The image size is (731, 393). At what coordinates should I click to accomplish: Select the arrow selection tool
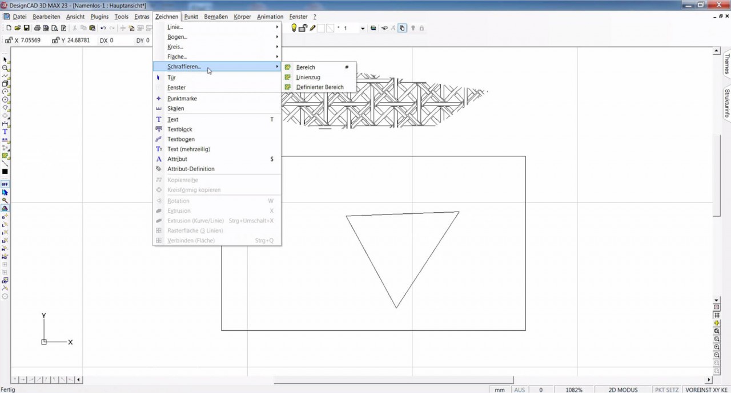click(5, 59)
